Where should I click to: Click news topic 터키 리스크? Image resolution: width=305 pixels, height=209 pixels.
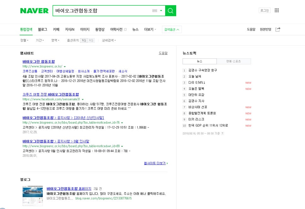(x=196, y=119)
